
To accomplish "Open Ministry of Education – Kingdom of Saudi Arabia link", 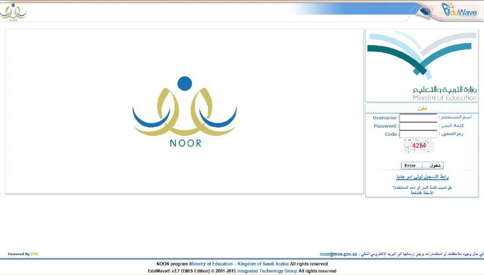I will pyautogui.click(x=239, y=264).
